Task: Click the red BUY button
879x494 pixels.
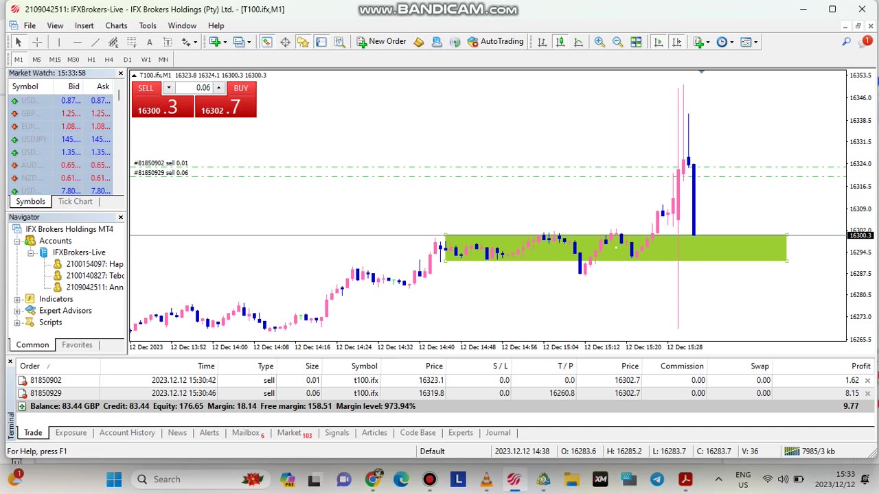Action: pos(225,99)
